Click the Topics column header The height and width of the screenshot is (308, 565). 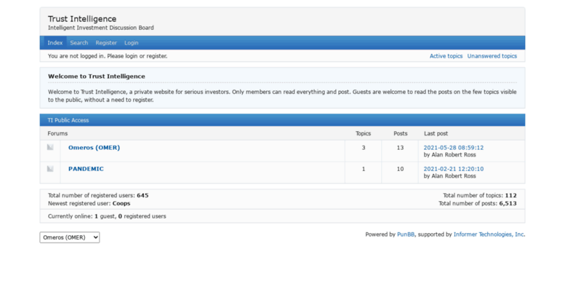364,133
